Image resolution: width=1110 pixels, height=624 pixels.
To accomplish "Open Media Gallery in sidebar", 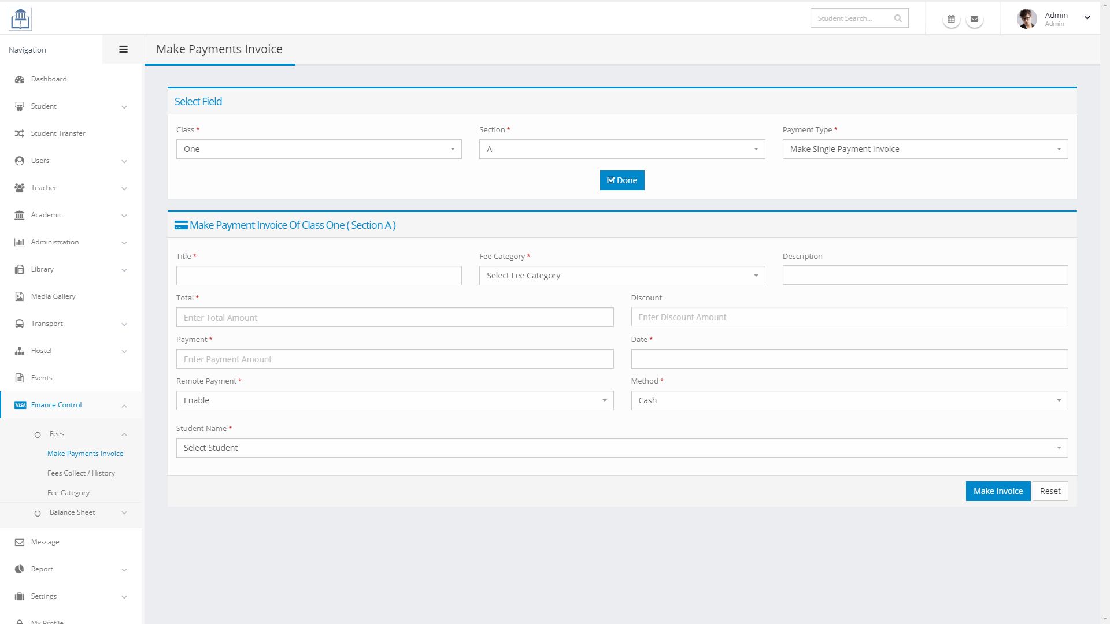I will coord(53,296).
